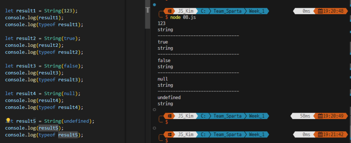Screen dimensions: 351x143
Task: Place cursor on 'console.log(typeof result3);'
Action: pyautogui.click(x=44, y=80)
